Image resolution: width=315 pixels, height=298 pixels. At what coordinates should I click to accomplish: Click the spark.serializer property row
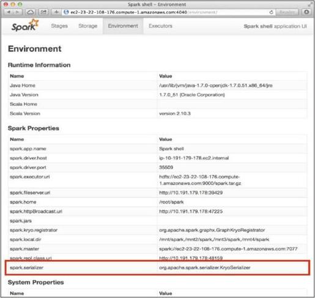157,267
